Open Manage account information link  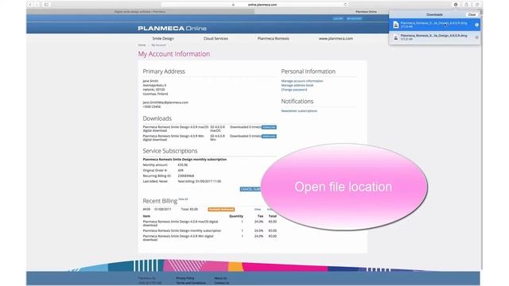tap(302, 81)
